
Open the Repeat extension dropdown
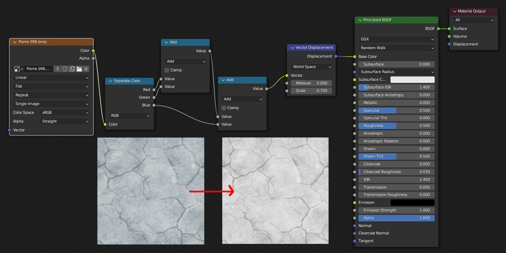tap(51, 95)
